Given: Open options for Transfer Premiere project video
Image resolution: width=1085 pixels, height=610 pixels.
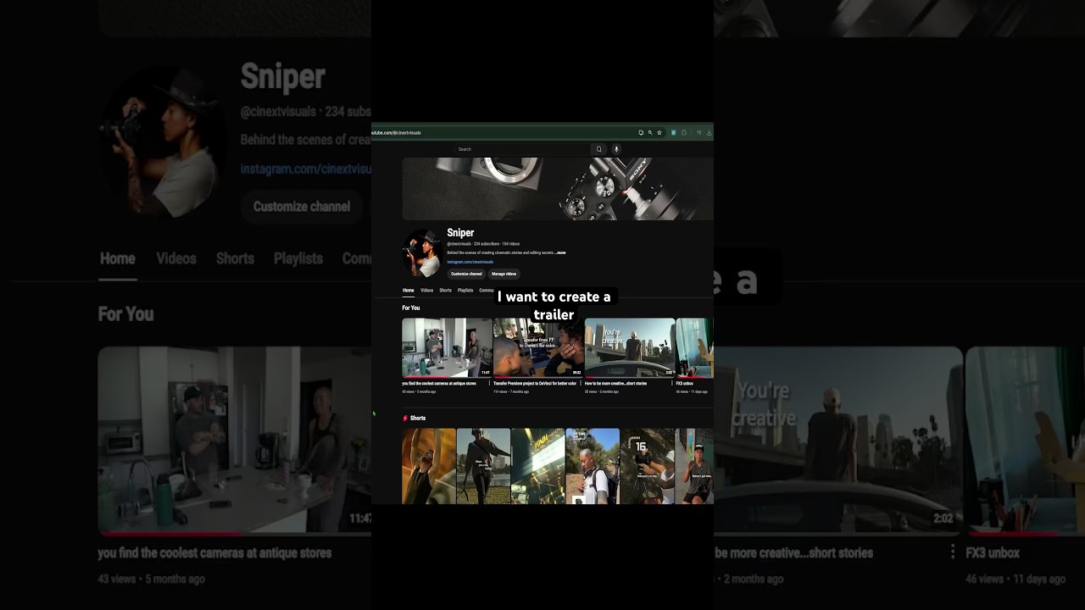Looking at the screenshot, I should [x=581, y=384].
